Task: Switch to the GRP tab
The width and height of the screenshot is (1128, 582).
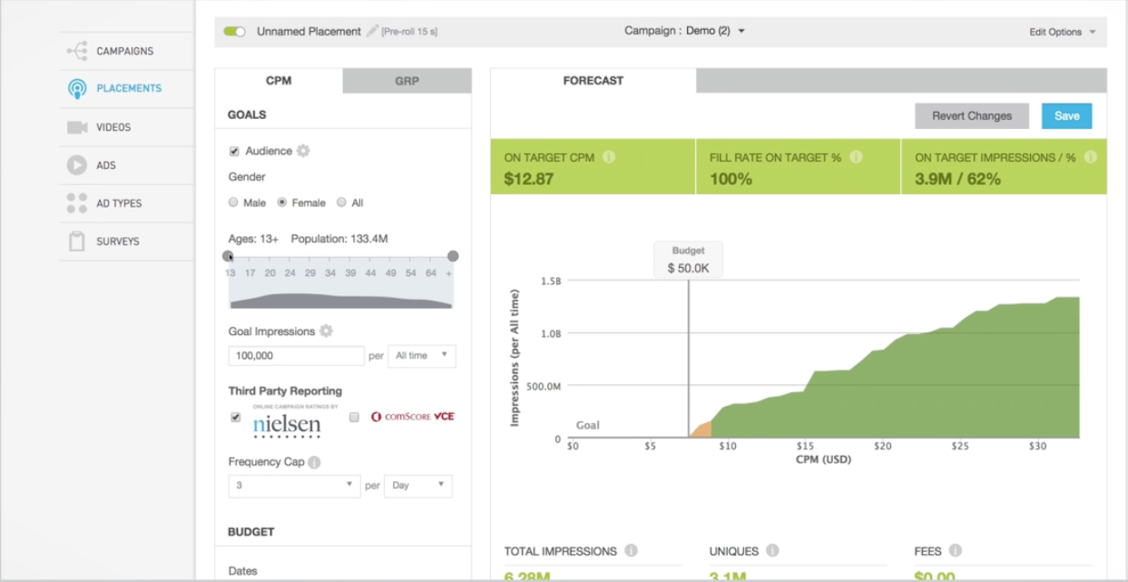Action: [x=406, y=81]
